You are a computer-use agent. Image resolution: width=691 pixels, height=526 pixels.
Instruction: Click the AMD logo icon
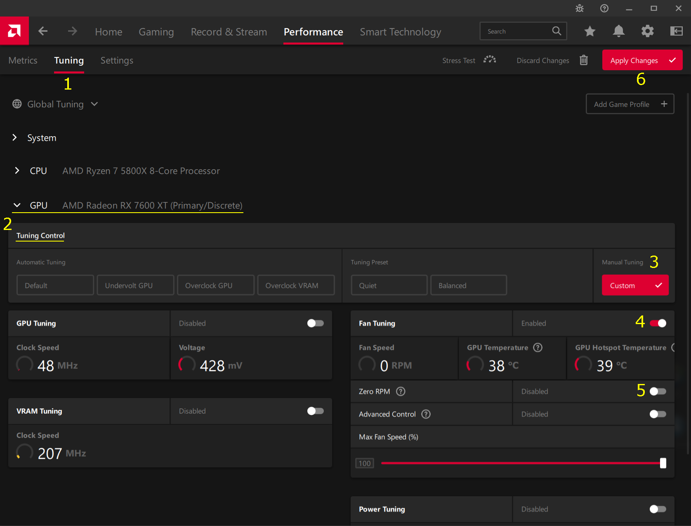tap(14, 31)
